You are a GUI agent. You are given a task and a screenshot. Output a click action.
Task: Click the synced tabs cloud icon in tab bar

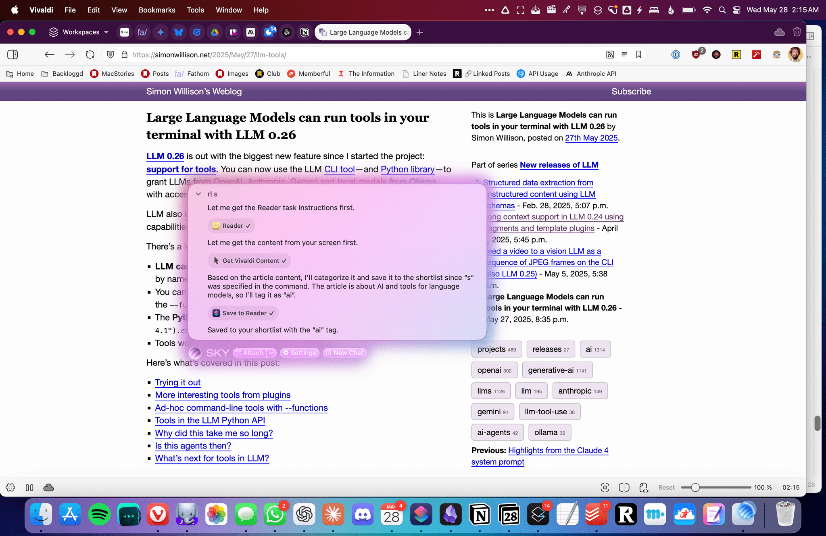pos(779,32)
